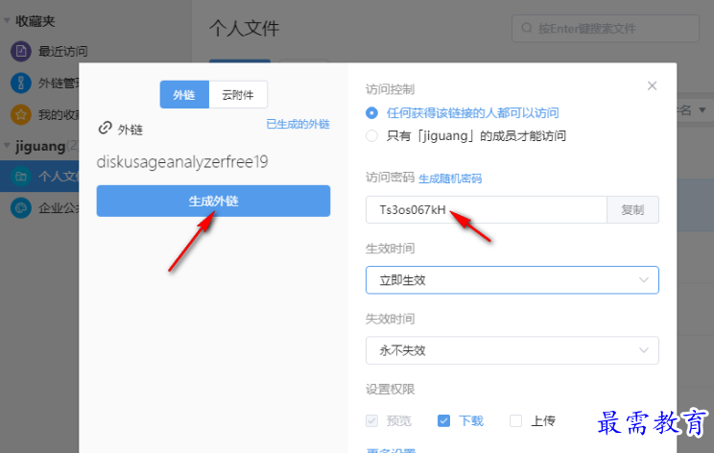Click the 个人文件 folder icon in sidebar
Screen dimensions: 714x453
click(x=21, y=177)
